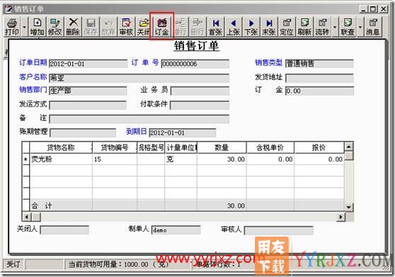Click the 审核人 field
The width and height of the screenshot is (395, 277).
(x=279, y=230)
